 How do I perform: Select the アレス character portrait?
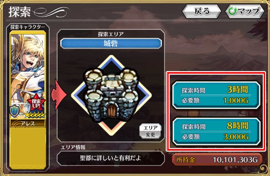coord(28,75)
